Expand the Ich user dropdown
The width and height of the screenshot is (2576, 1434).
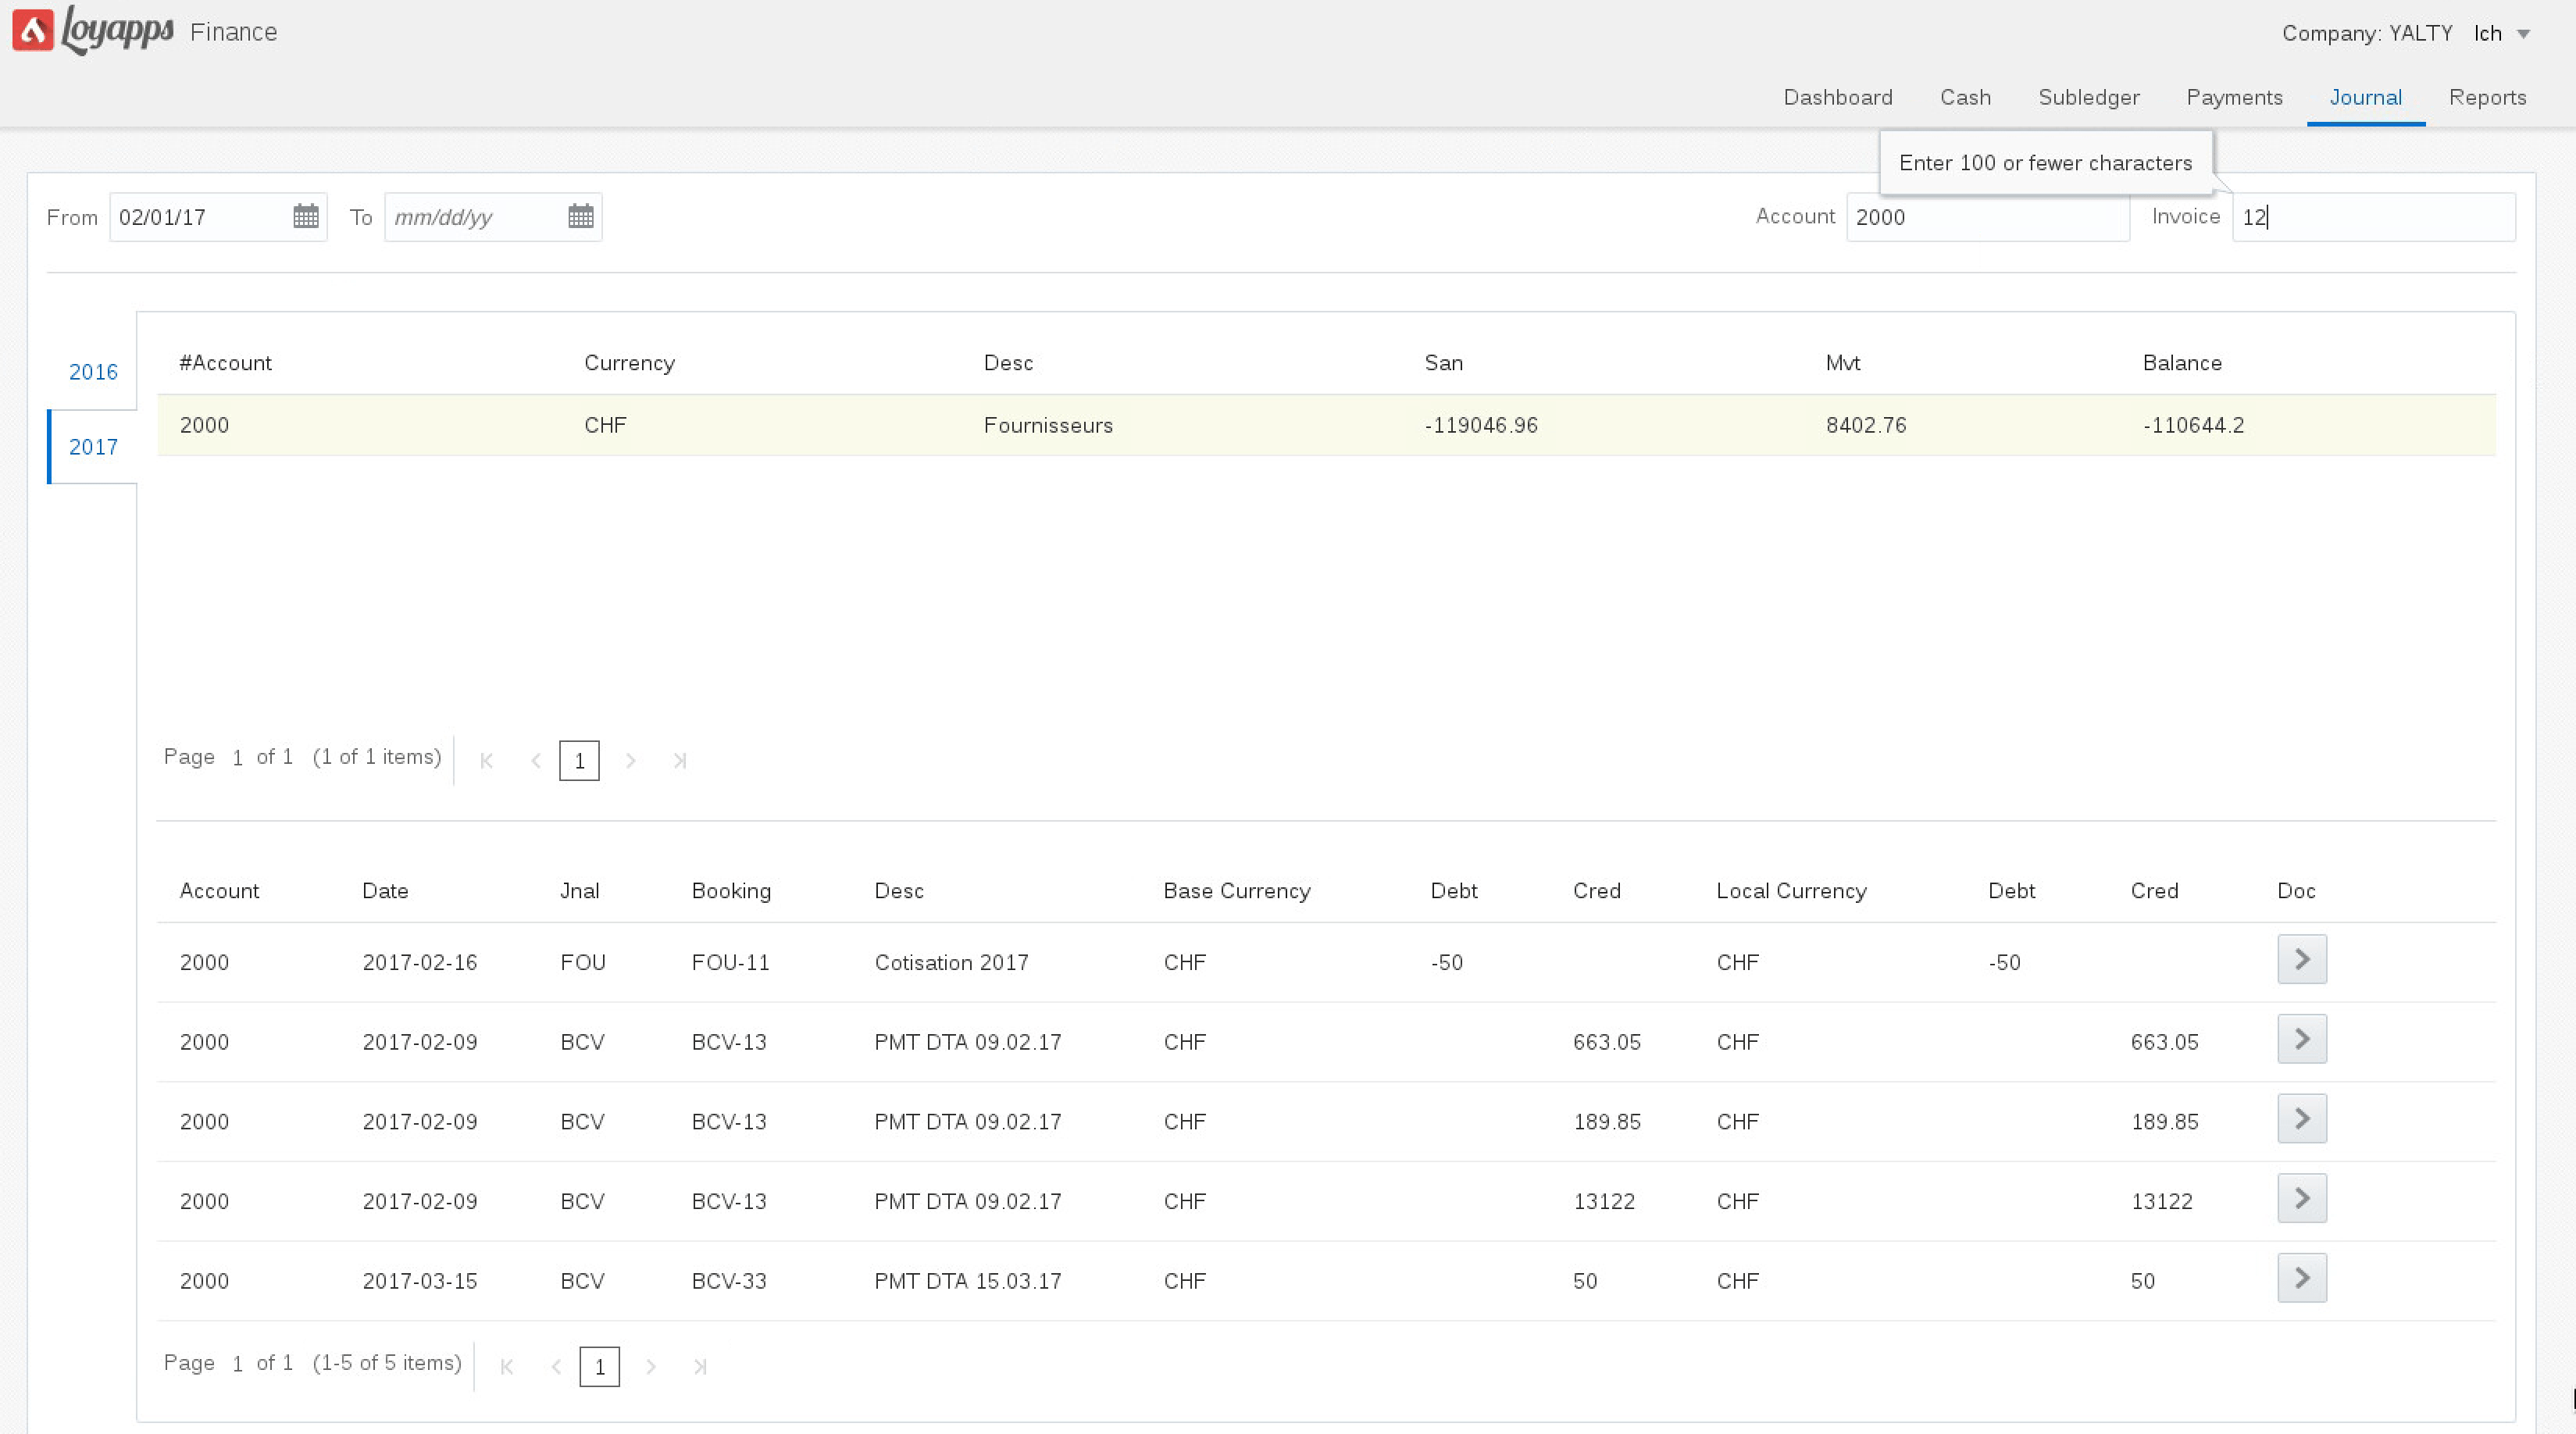(x=2523, y=34)
